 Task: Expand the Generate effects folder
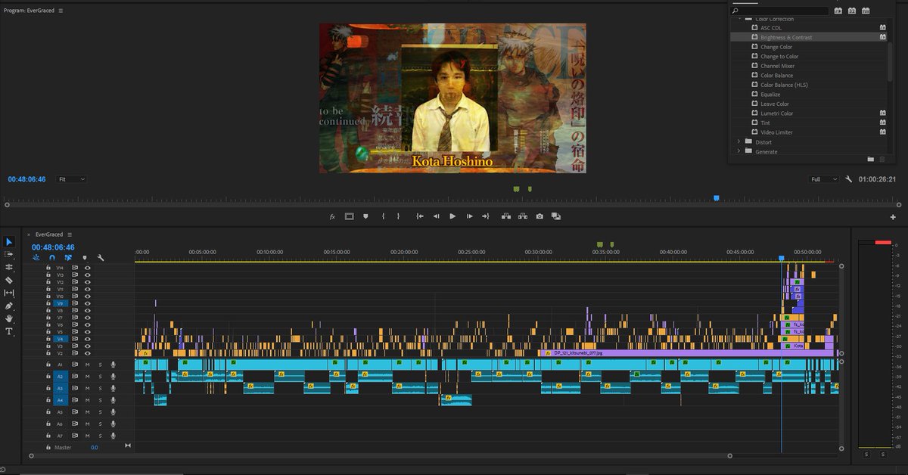click(x=739, y=151)
